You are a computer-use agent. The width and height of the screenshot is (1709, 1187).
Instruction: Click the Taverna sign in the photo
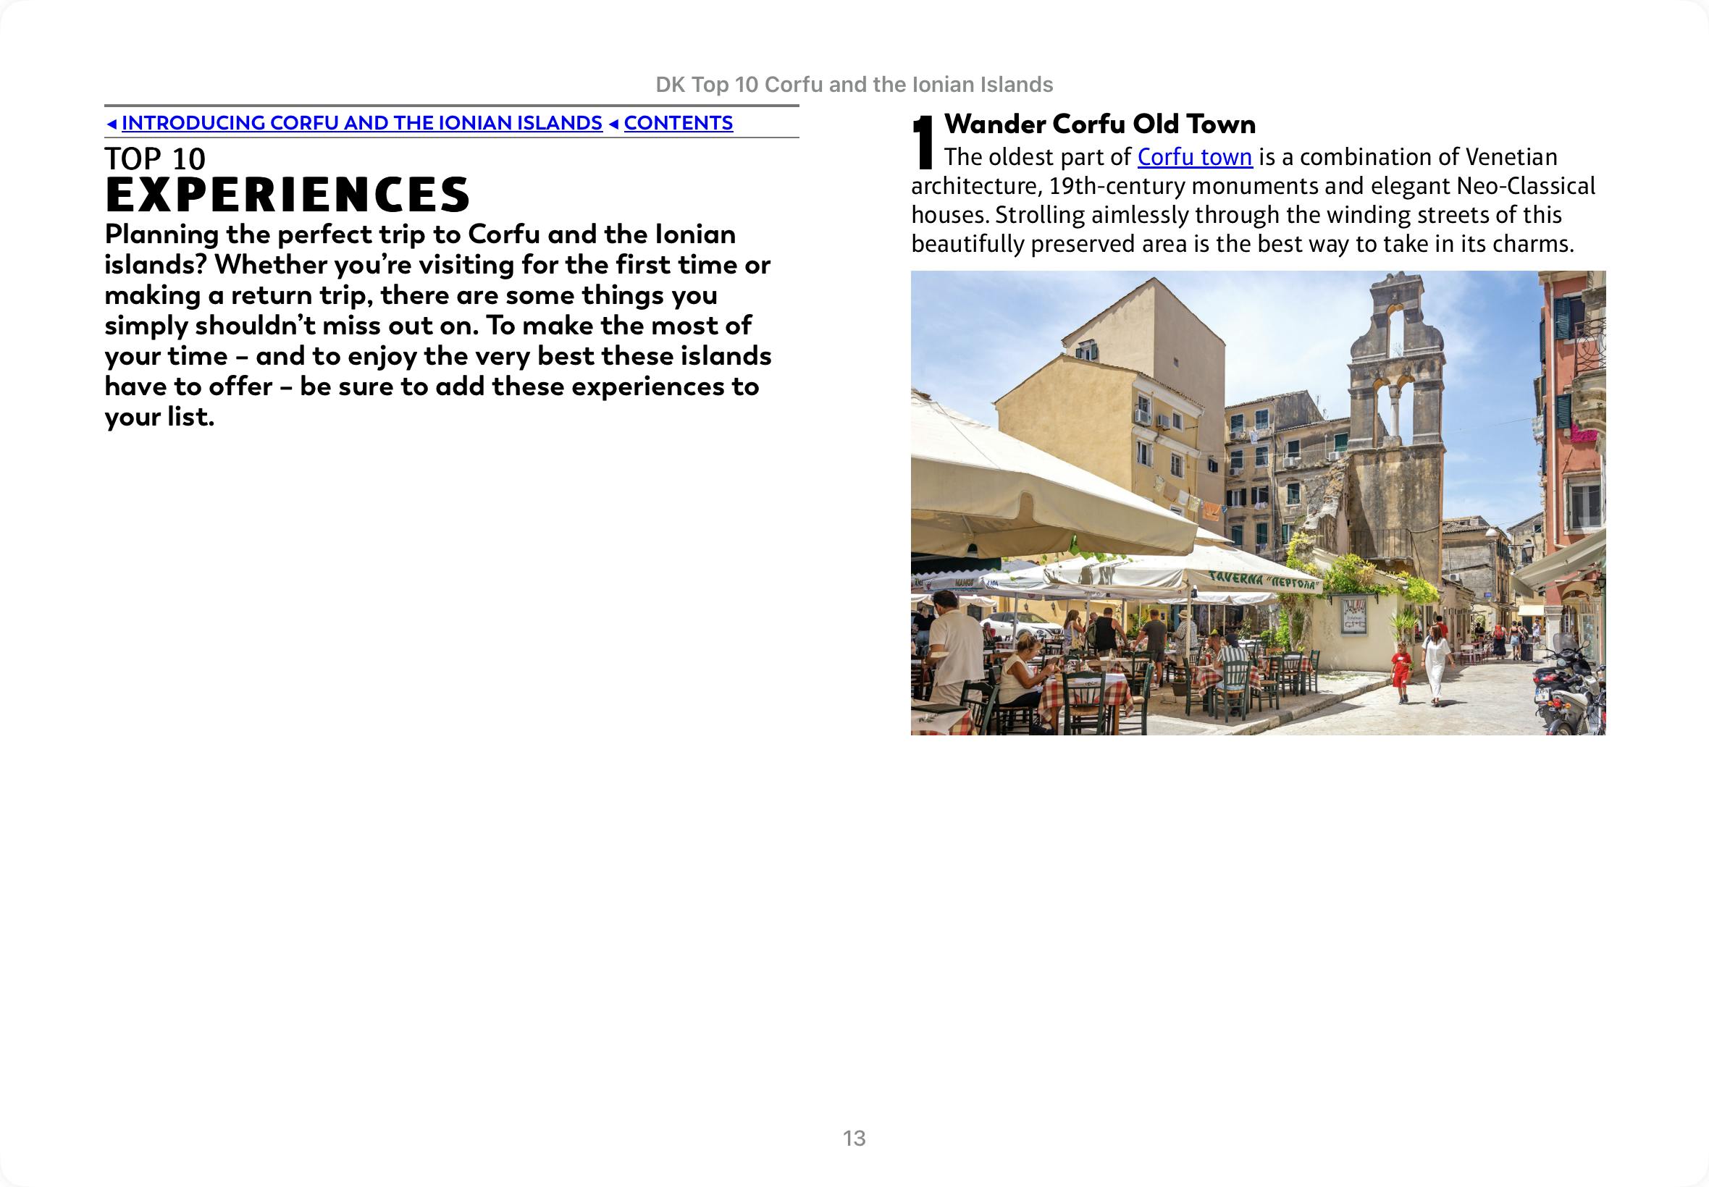[x=1265, y=579]
